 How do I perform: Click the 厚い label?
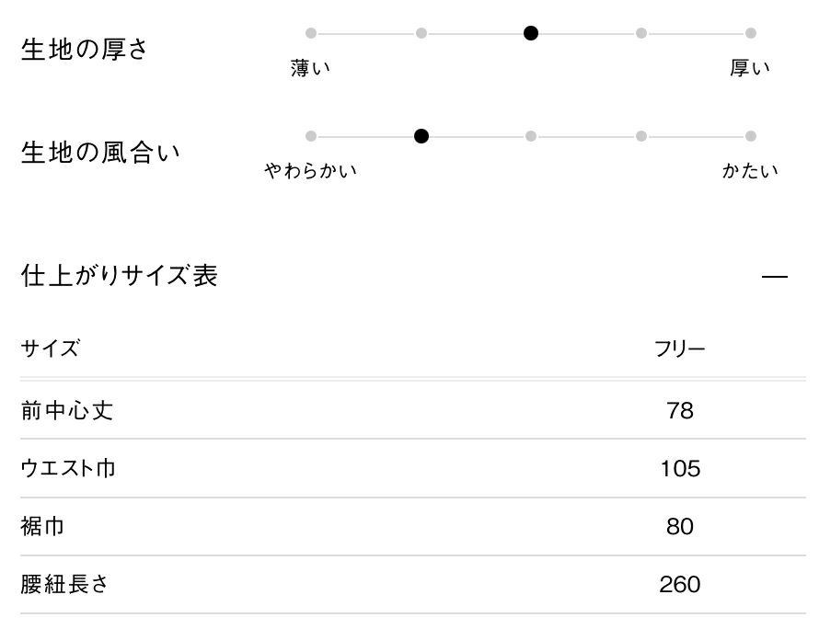pyautogui.click(x=750, y=69)
